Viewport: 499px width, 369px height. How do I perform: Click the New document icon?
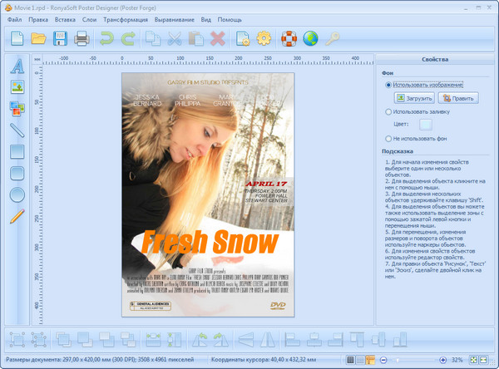pyautogui.click(x=17, y=37)
